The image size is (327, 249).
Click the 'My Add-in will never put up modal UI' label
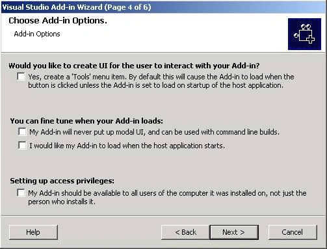tap(154, 132)
